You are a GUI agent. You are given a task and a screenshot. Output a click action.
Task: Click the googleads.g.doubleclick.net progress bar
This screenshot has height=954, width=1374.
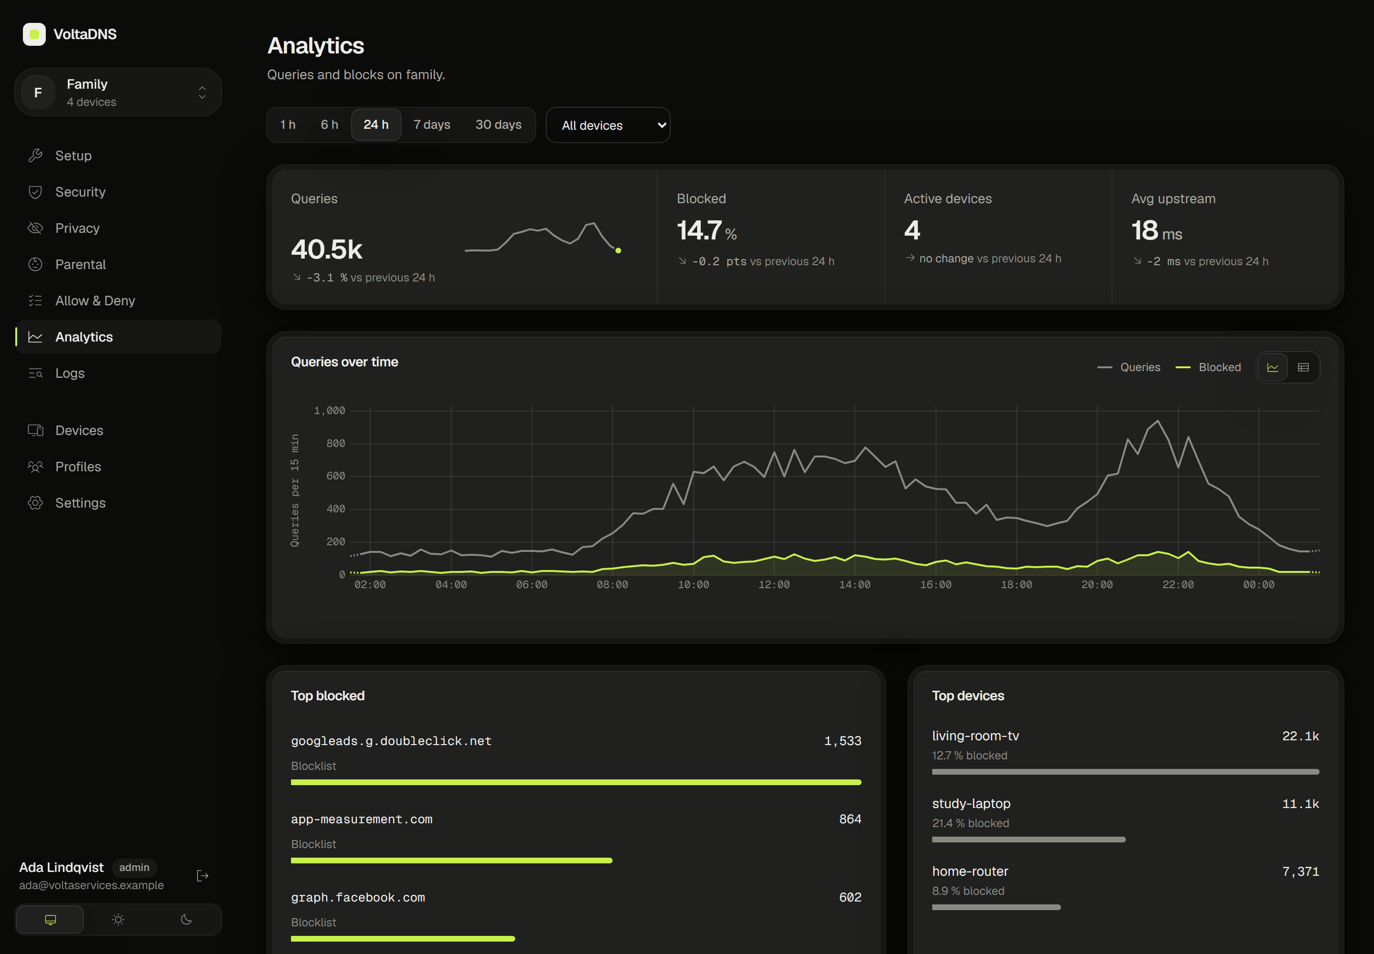pos(576,782)
